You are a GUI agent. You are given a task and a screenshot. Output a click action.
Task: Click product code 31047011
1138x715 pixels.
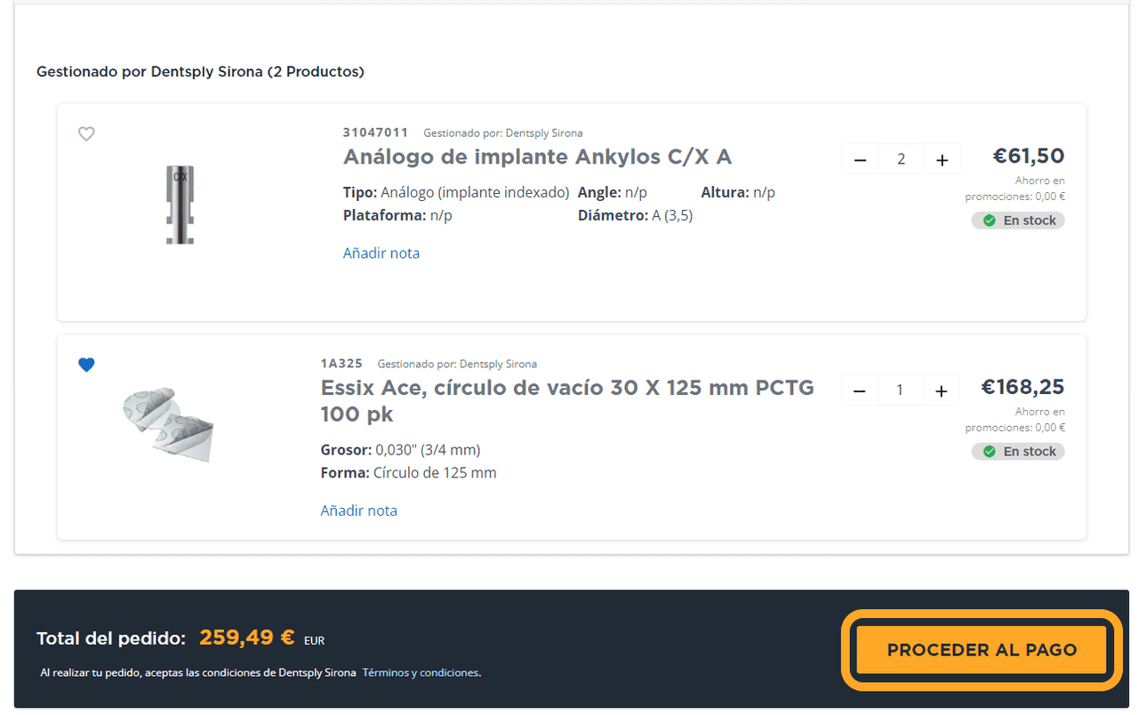click(375, 133)
